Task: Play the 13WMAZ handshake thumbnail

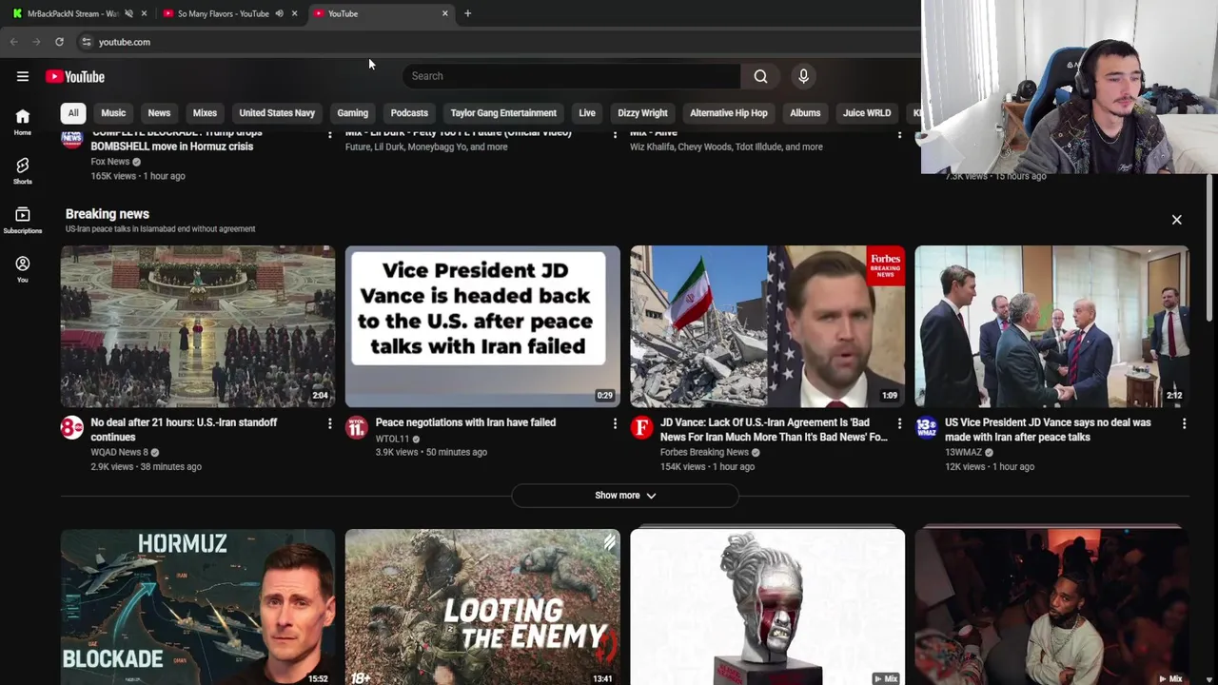Action: coord(1051,326)
